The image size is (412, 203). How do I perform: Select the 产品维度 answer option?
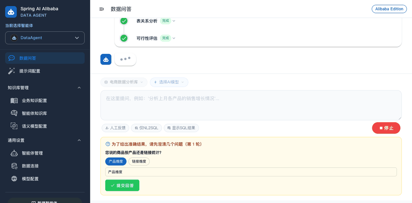[116, 161]
